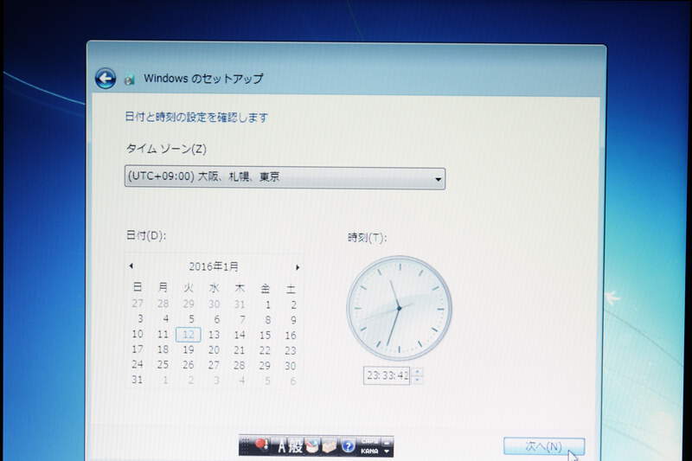The image size is (692, 461).
Task: Toggle KANA lock on language bar
Action: pos(369,451)
